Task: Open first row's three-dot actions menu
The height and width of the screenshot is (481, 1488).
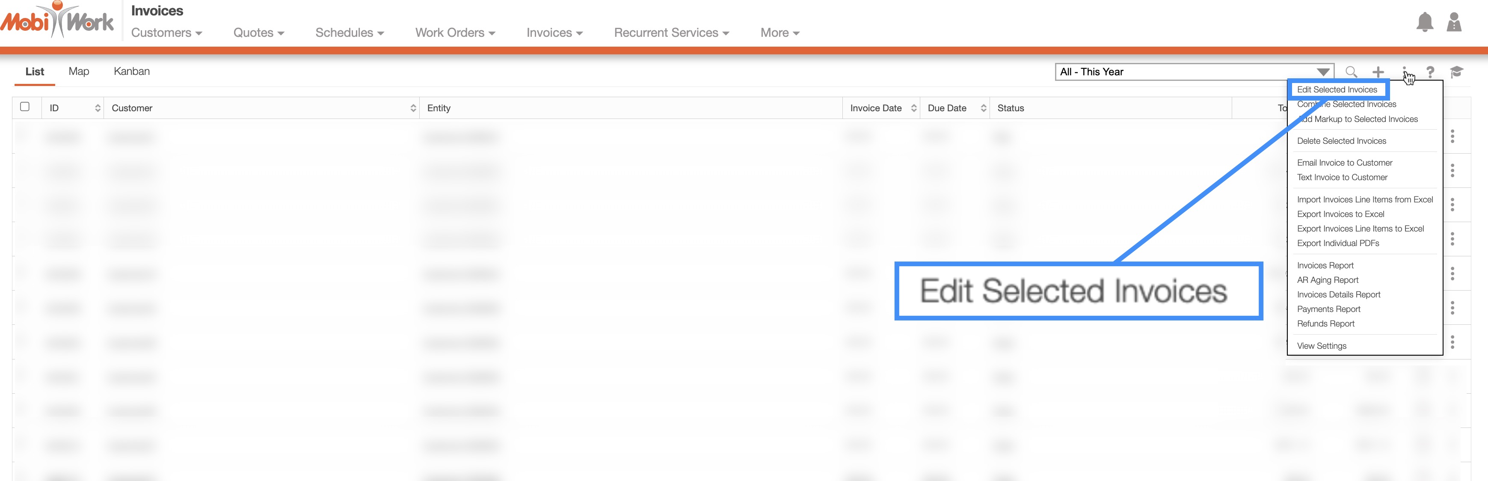Action: (1452, 137)
